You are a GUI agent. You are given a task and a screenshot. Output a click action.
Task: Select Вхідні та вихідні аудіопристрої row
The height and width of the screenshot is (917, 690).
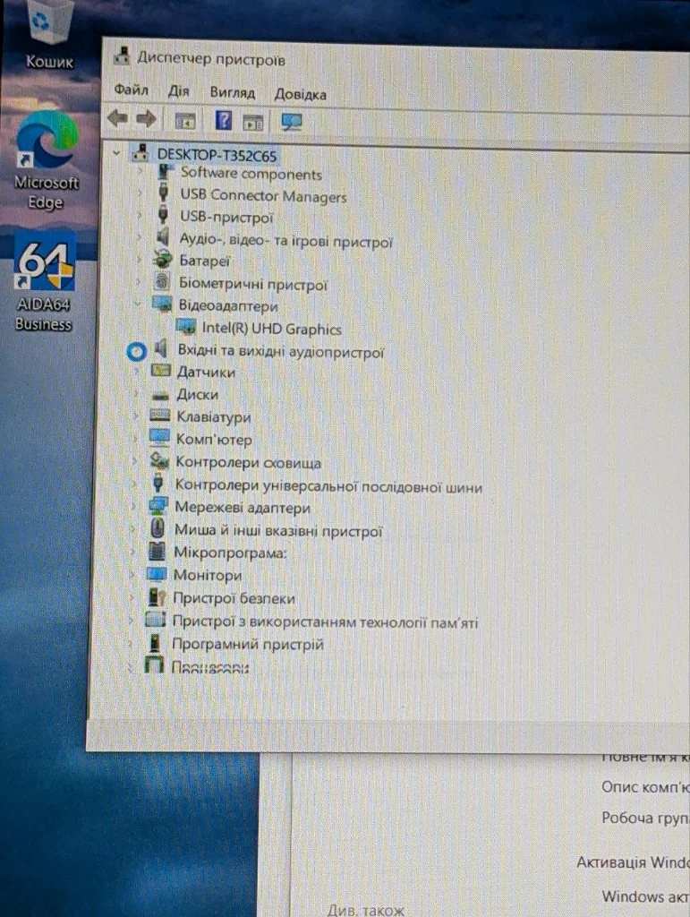(280, 351)
